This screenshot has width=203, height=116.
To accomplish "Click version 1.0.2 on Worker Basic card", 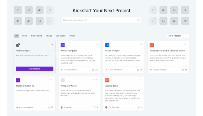I will coord(141,79).
